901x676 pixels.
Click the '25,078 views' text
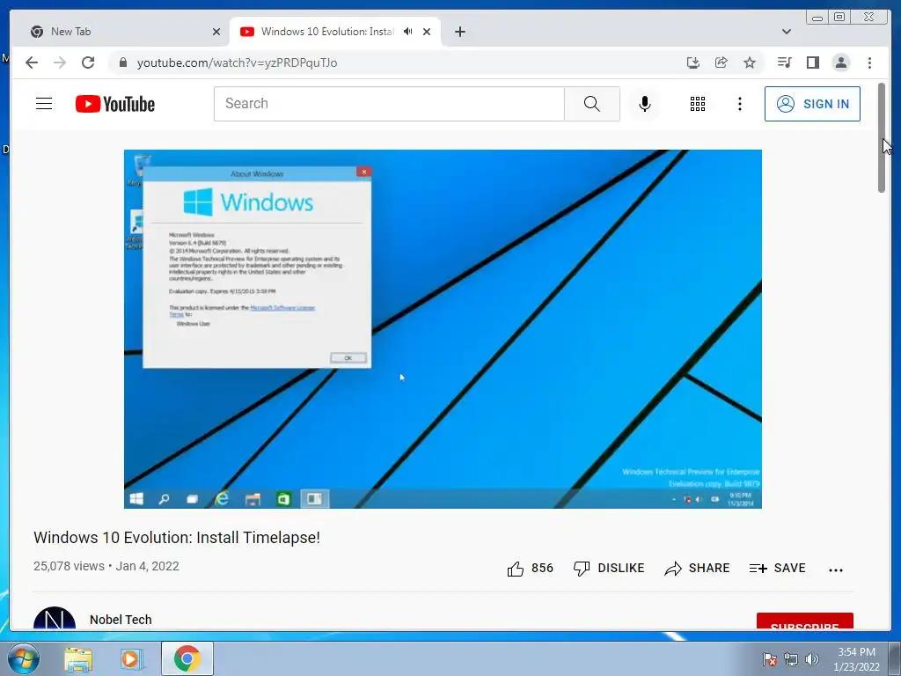(69, 566)
